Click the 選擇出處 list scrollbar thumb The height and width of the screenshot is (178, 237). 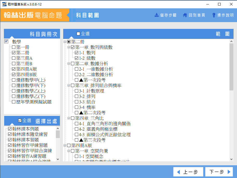(58, 134)
